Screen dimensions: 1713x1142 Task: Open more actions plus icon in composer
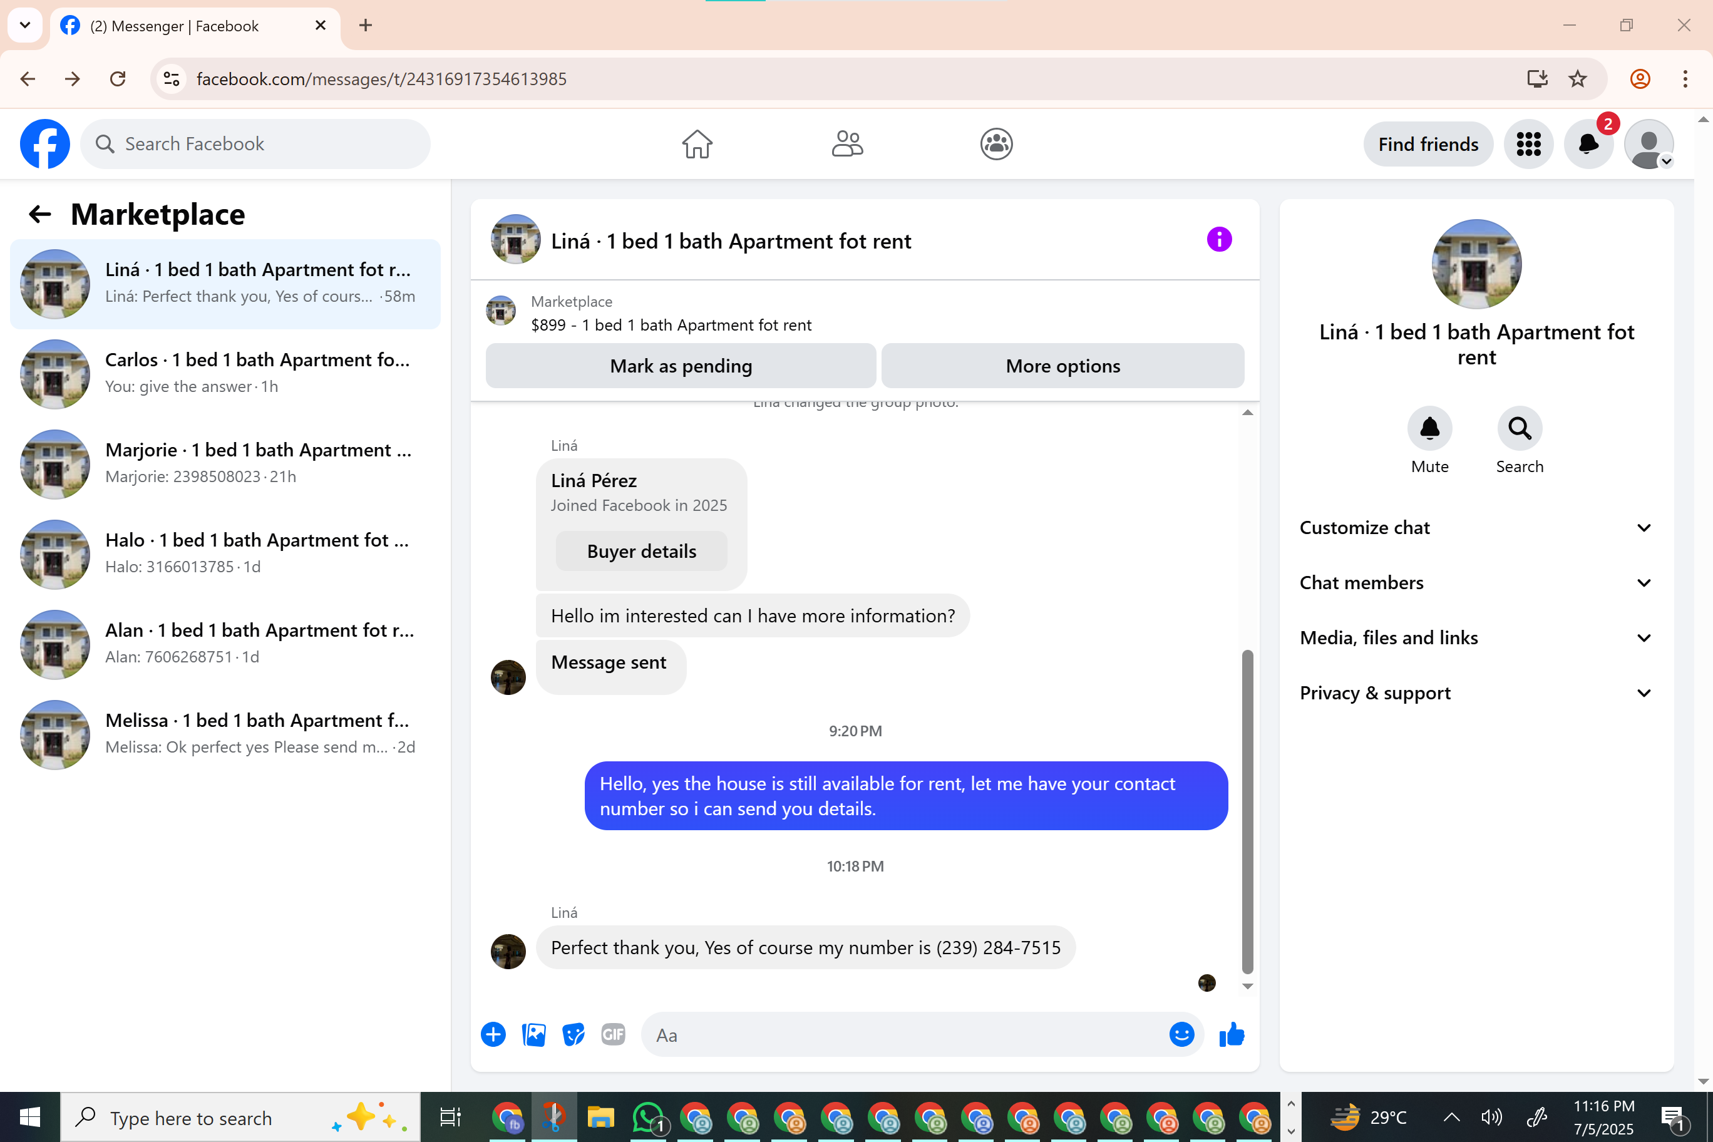493,1034
